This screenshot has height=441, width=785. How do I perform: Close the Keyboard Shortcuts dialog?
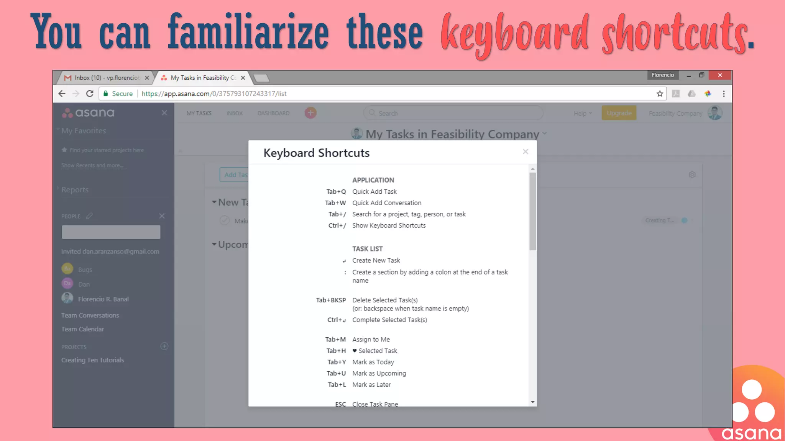[525, 152]
